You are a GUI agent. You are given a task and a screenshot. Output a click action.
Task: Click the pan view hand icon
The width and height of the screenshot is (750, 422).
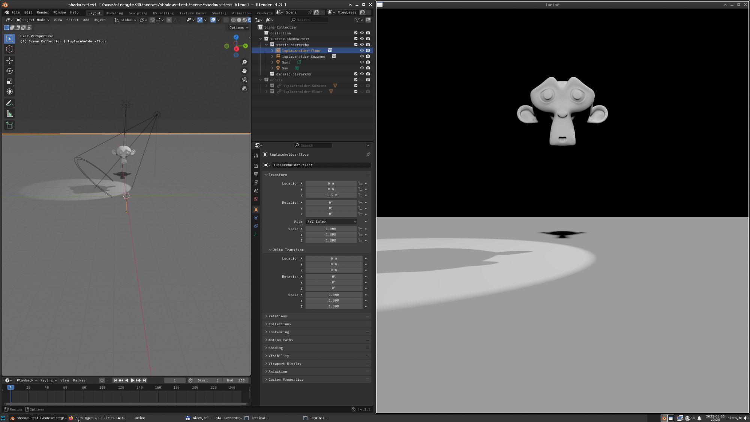click(x=244, y=71)
